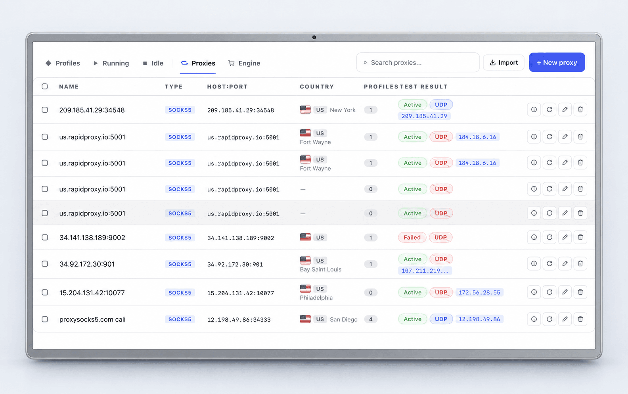Screen dimensions: 628x394
Task: Tick the checkbox for 34.92.172.30:901
Action: coord(45,264)
